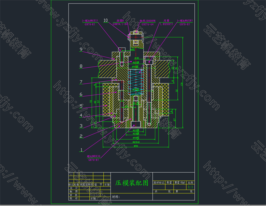Click the '压簧' spring callout
266x206 pixels.
[166, 21]
